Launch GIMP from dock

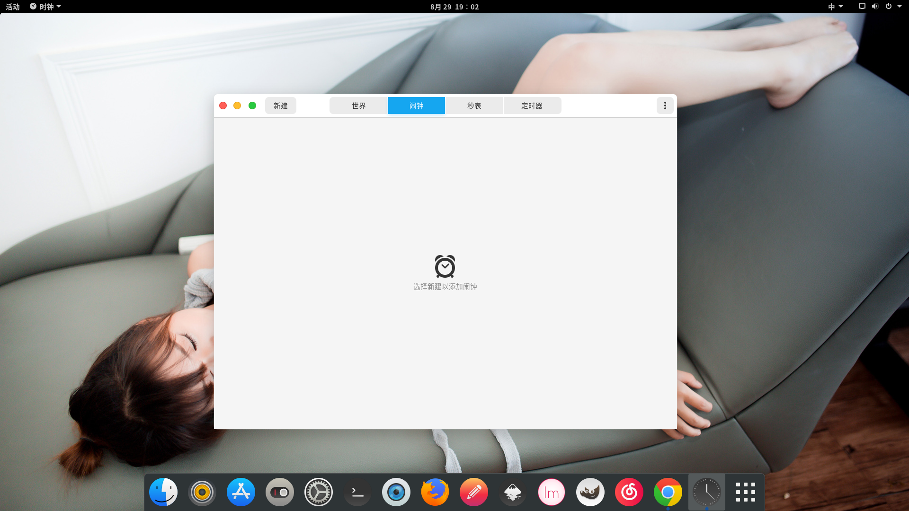[590, 492]
